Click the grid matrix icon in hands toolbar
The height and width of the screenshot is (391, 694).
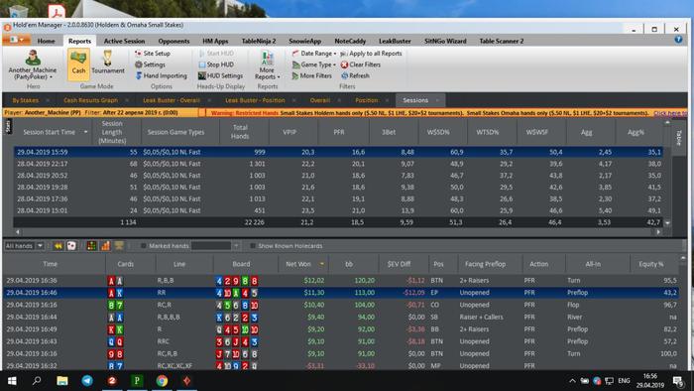pos(91,246)
